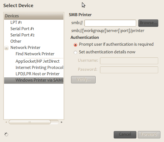This screenshot has width=164, height=142.
Task: Choose Internet Printing Protocol entry
Action: point(39,68)
